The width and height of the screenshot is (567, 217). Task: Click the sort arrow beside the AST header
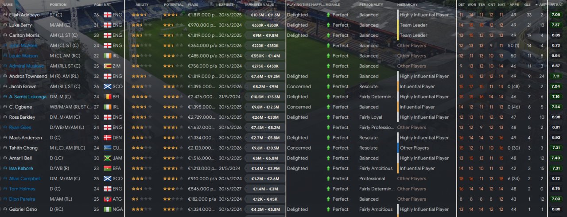[537, 4]
